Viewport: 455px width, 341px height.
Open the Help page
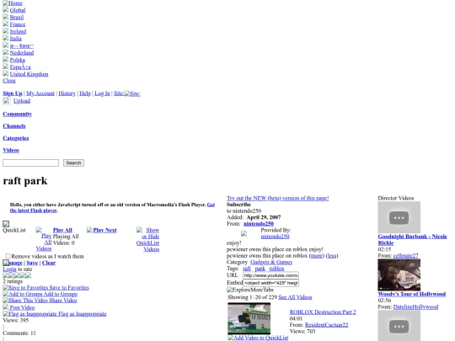click(x=85, y=93)
